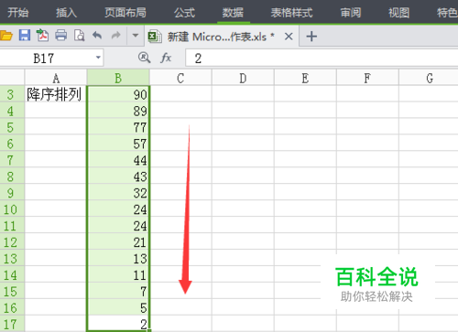
Task: Switch to the 页面布局 tab
Action: click(125, 13)
